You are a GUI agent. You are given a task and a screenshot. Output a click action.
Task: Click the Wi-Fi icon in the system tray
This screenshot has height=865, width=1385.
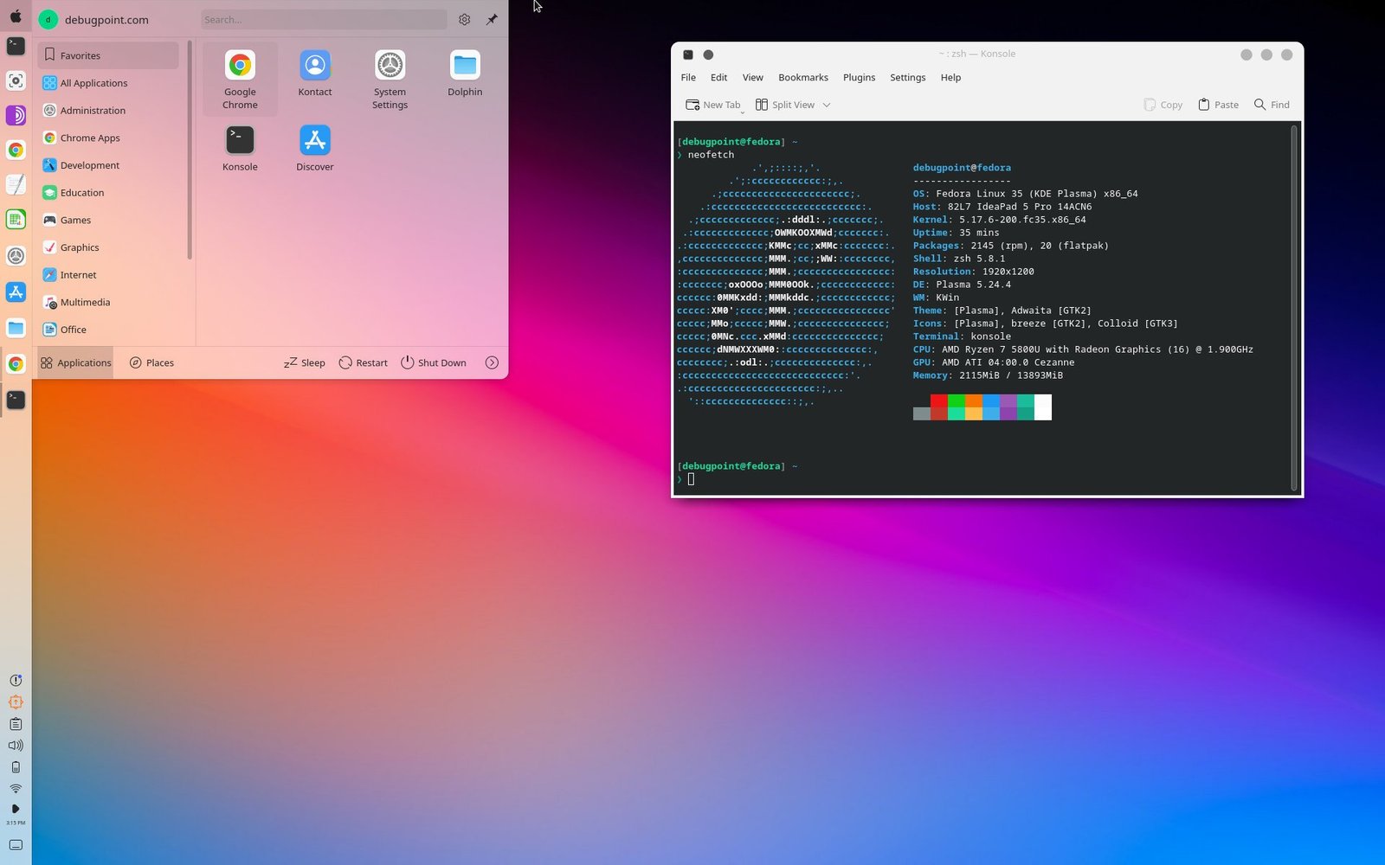16,788
